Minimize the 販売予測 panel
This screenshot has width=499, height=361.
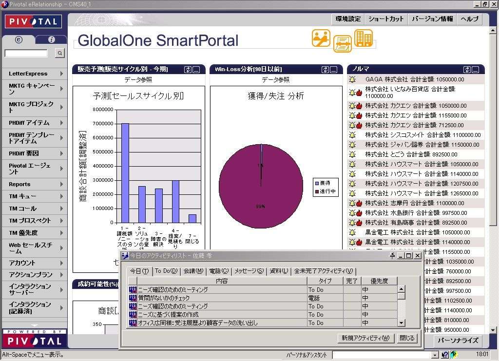pyautogui.click(x=196, y=69)
